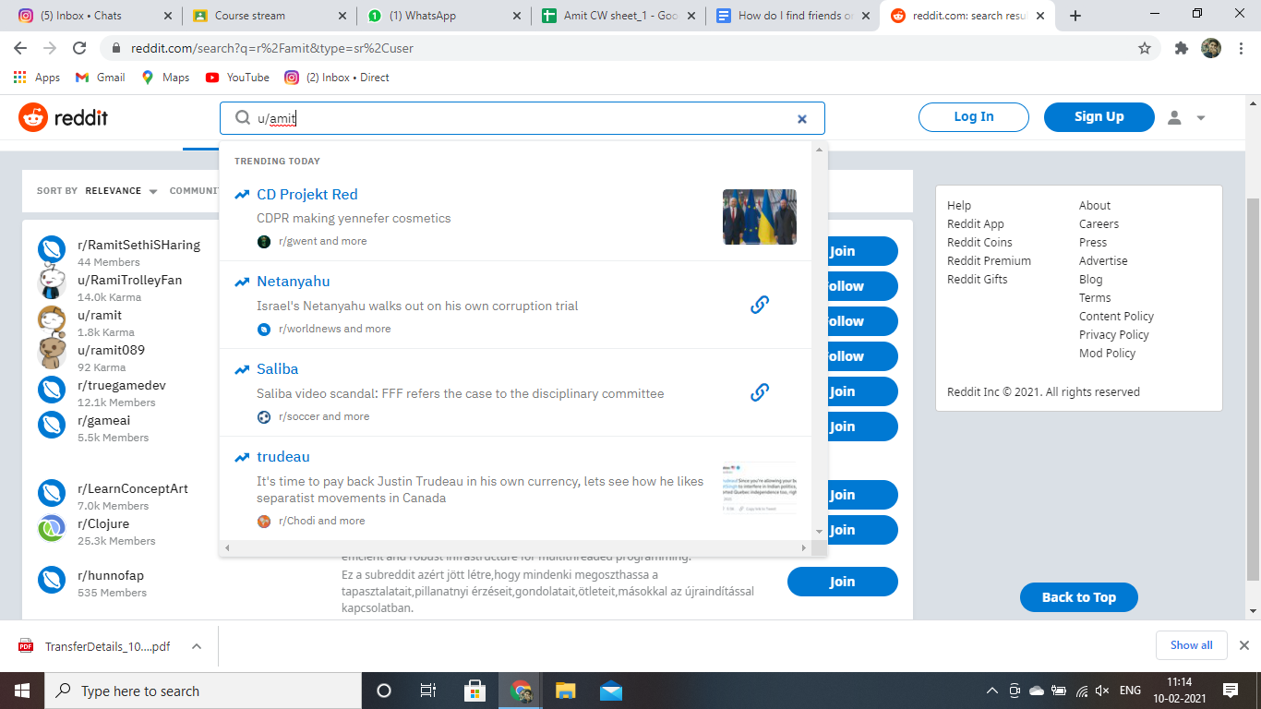Open the Maps bookmark
Viewport: 1261px width, 709px height.
pos(165,78)
